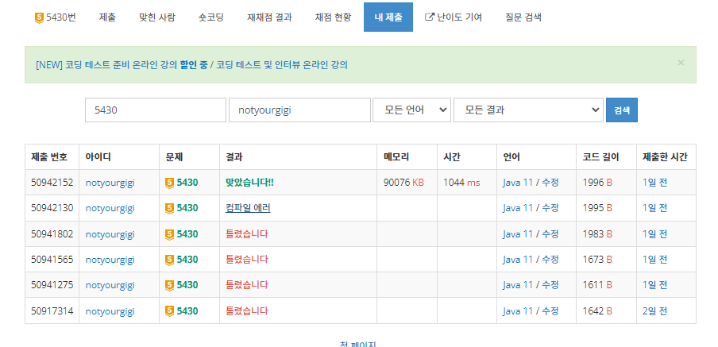
Task: Focus the user ID field containing notyourgigi
Action: click(299, 110)
